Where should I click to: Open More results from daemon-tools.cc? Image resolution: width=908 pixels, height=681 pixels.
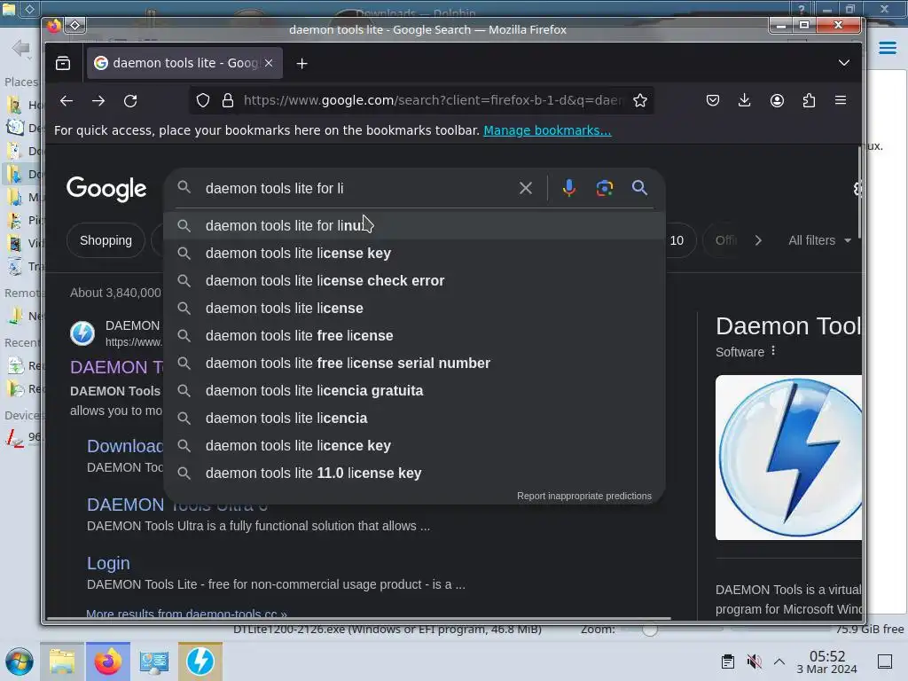(186, 614)
